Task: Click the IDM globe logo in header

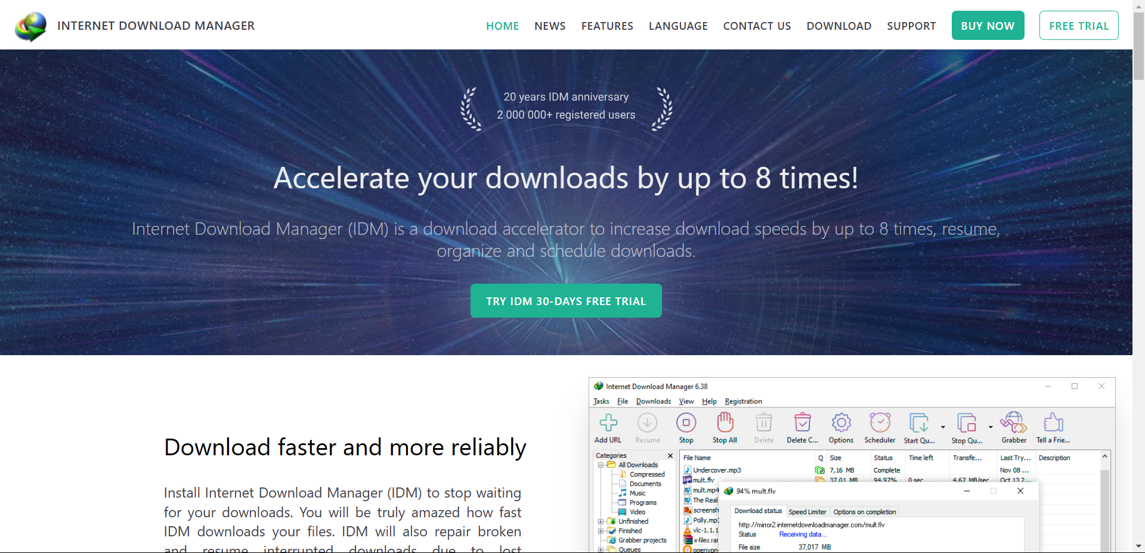Action: click(x=31, y=26)
